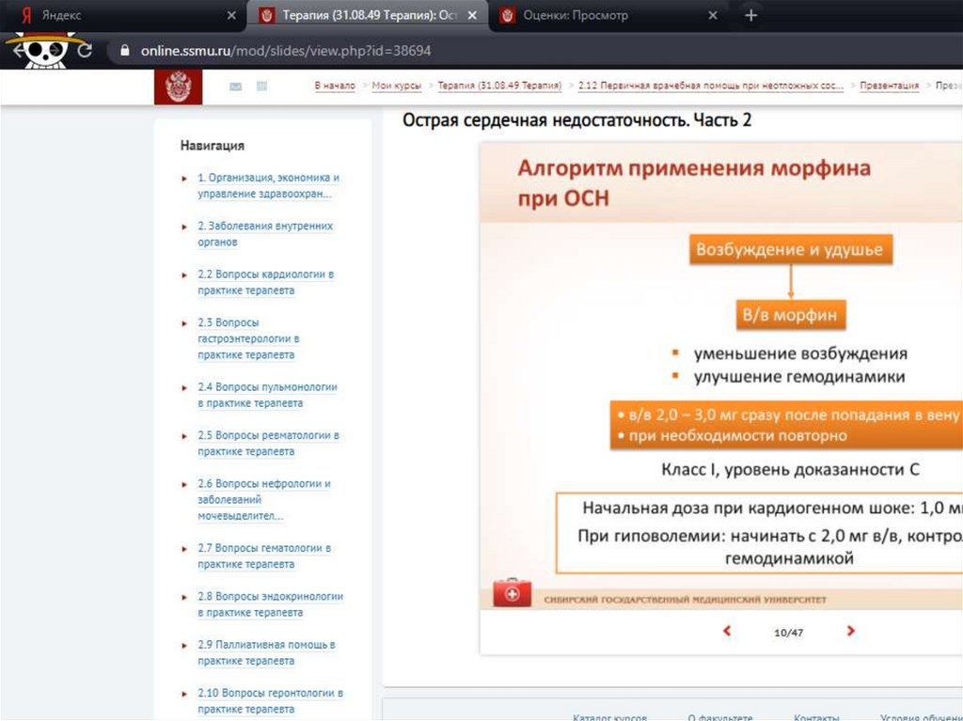The image size is (963, 721).
Task: Expand arrow beside 2. Заболевания внутренних органов
Action: [184, 227]
